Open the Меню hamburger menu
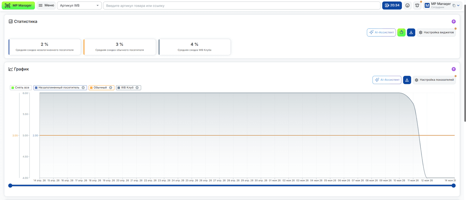The height and width of the screenshot is (200, 466). [x=46, y=5]
